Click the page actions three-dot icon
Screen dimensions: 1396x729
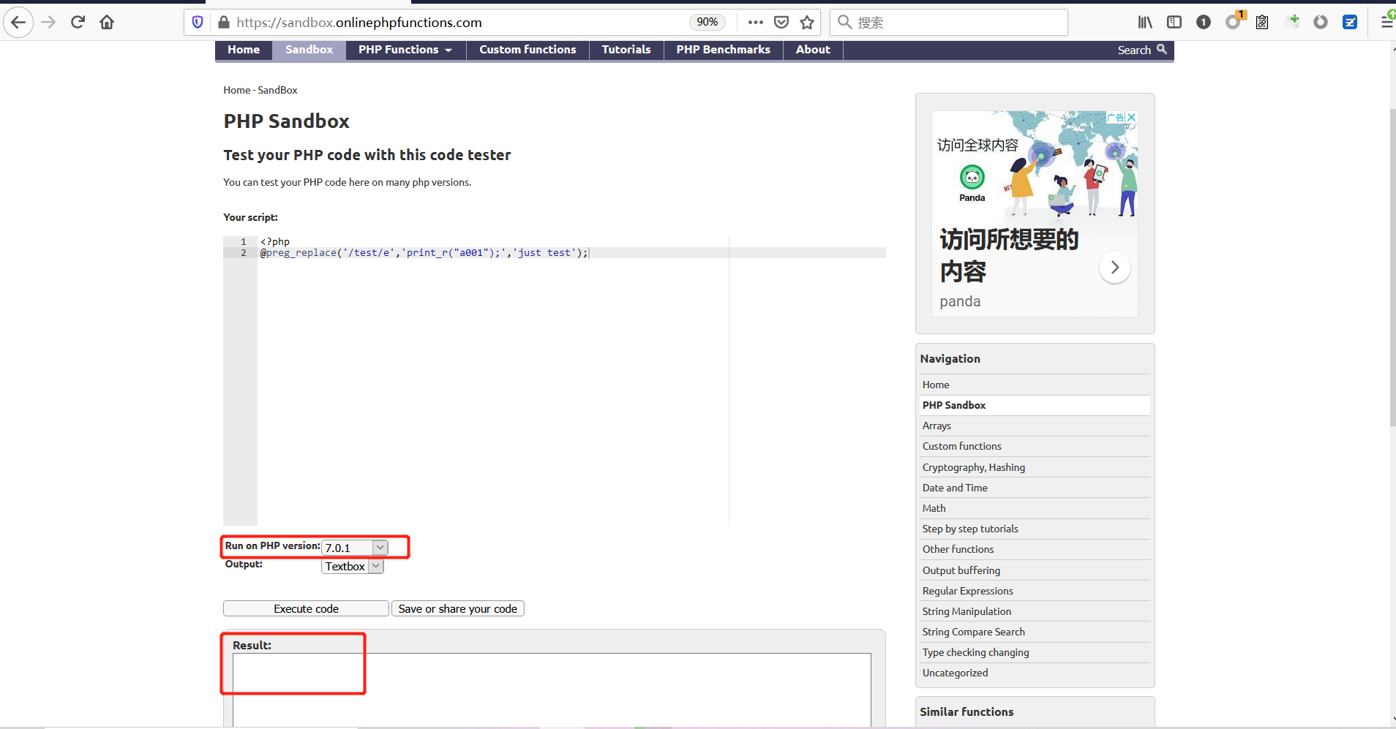[757, 22]
